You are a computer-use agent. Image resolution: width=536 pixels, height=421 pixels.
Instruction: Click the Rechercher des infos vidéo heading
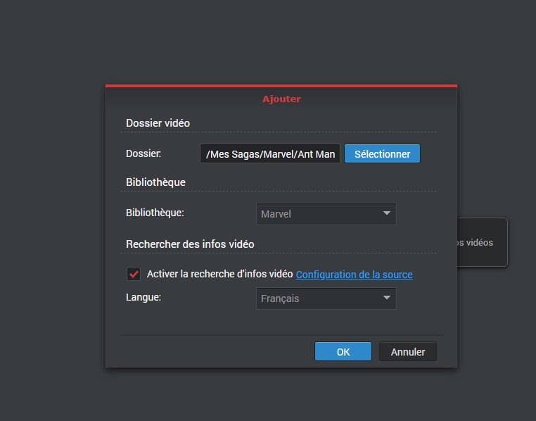point(190,244)
